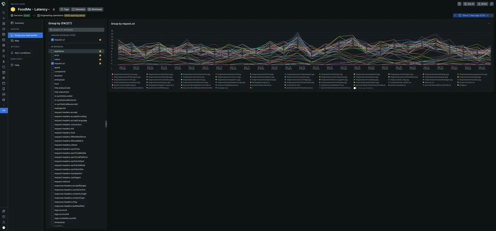Click the star next to the error attribute
The height and width of the screenshot is (231, 496).
(x=100, y=55)
